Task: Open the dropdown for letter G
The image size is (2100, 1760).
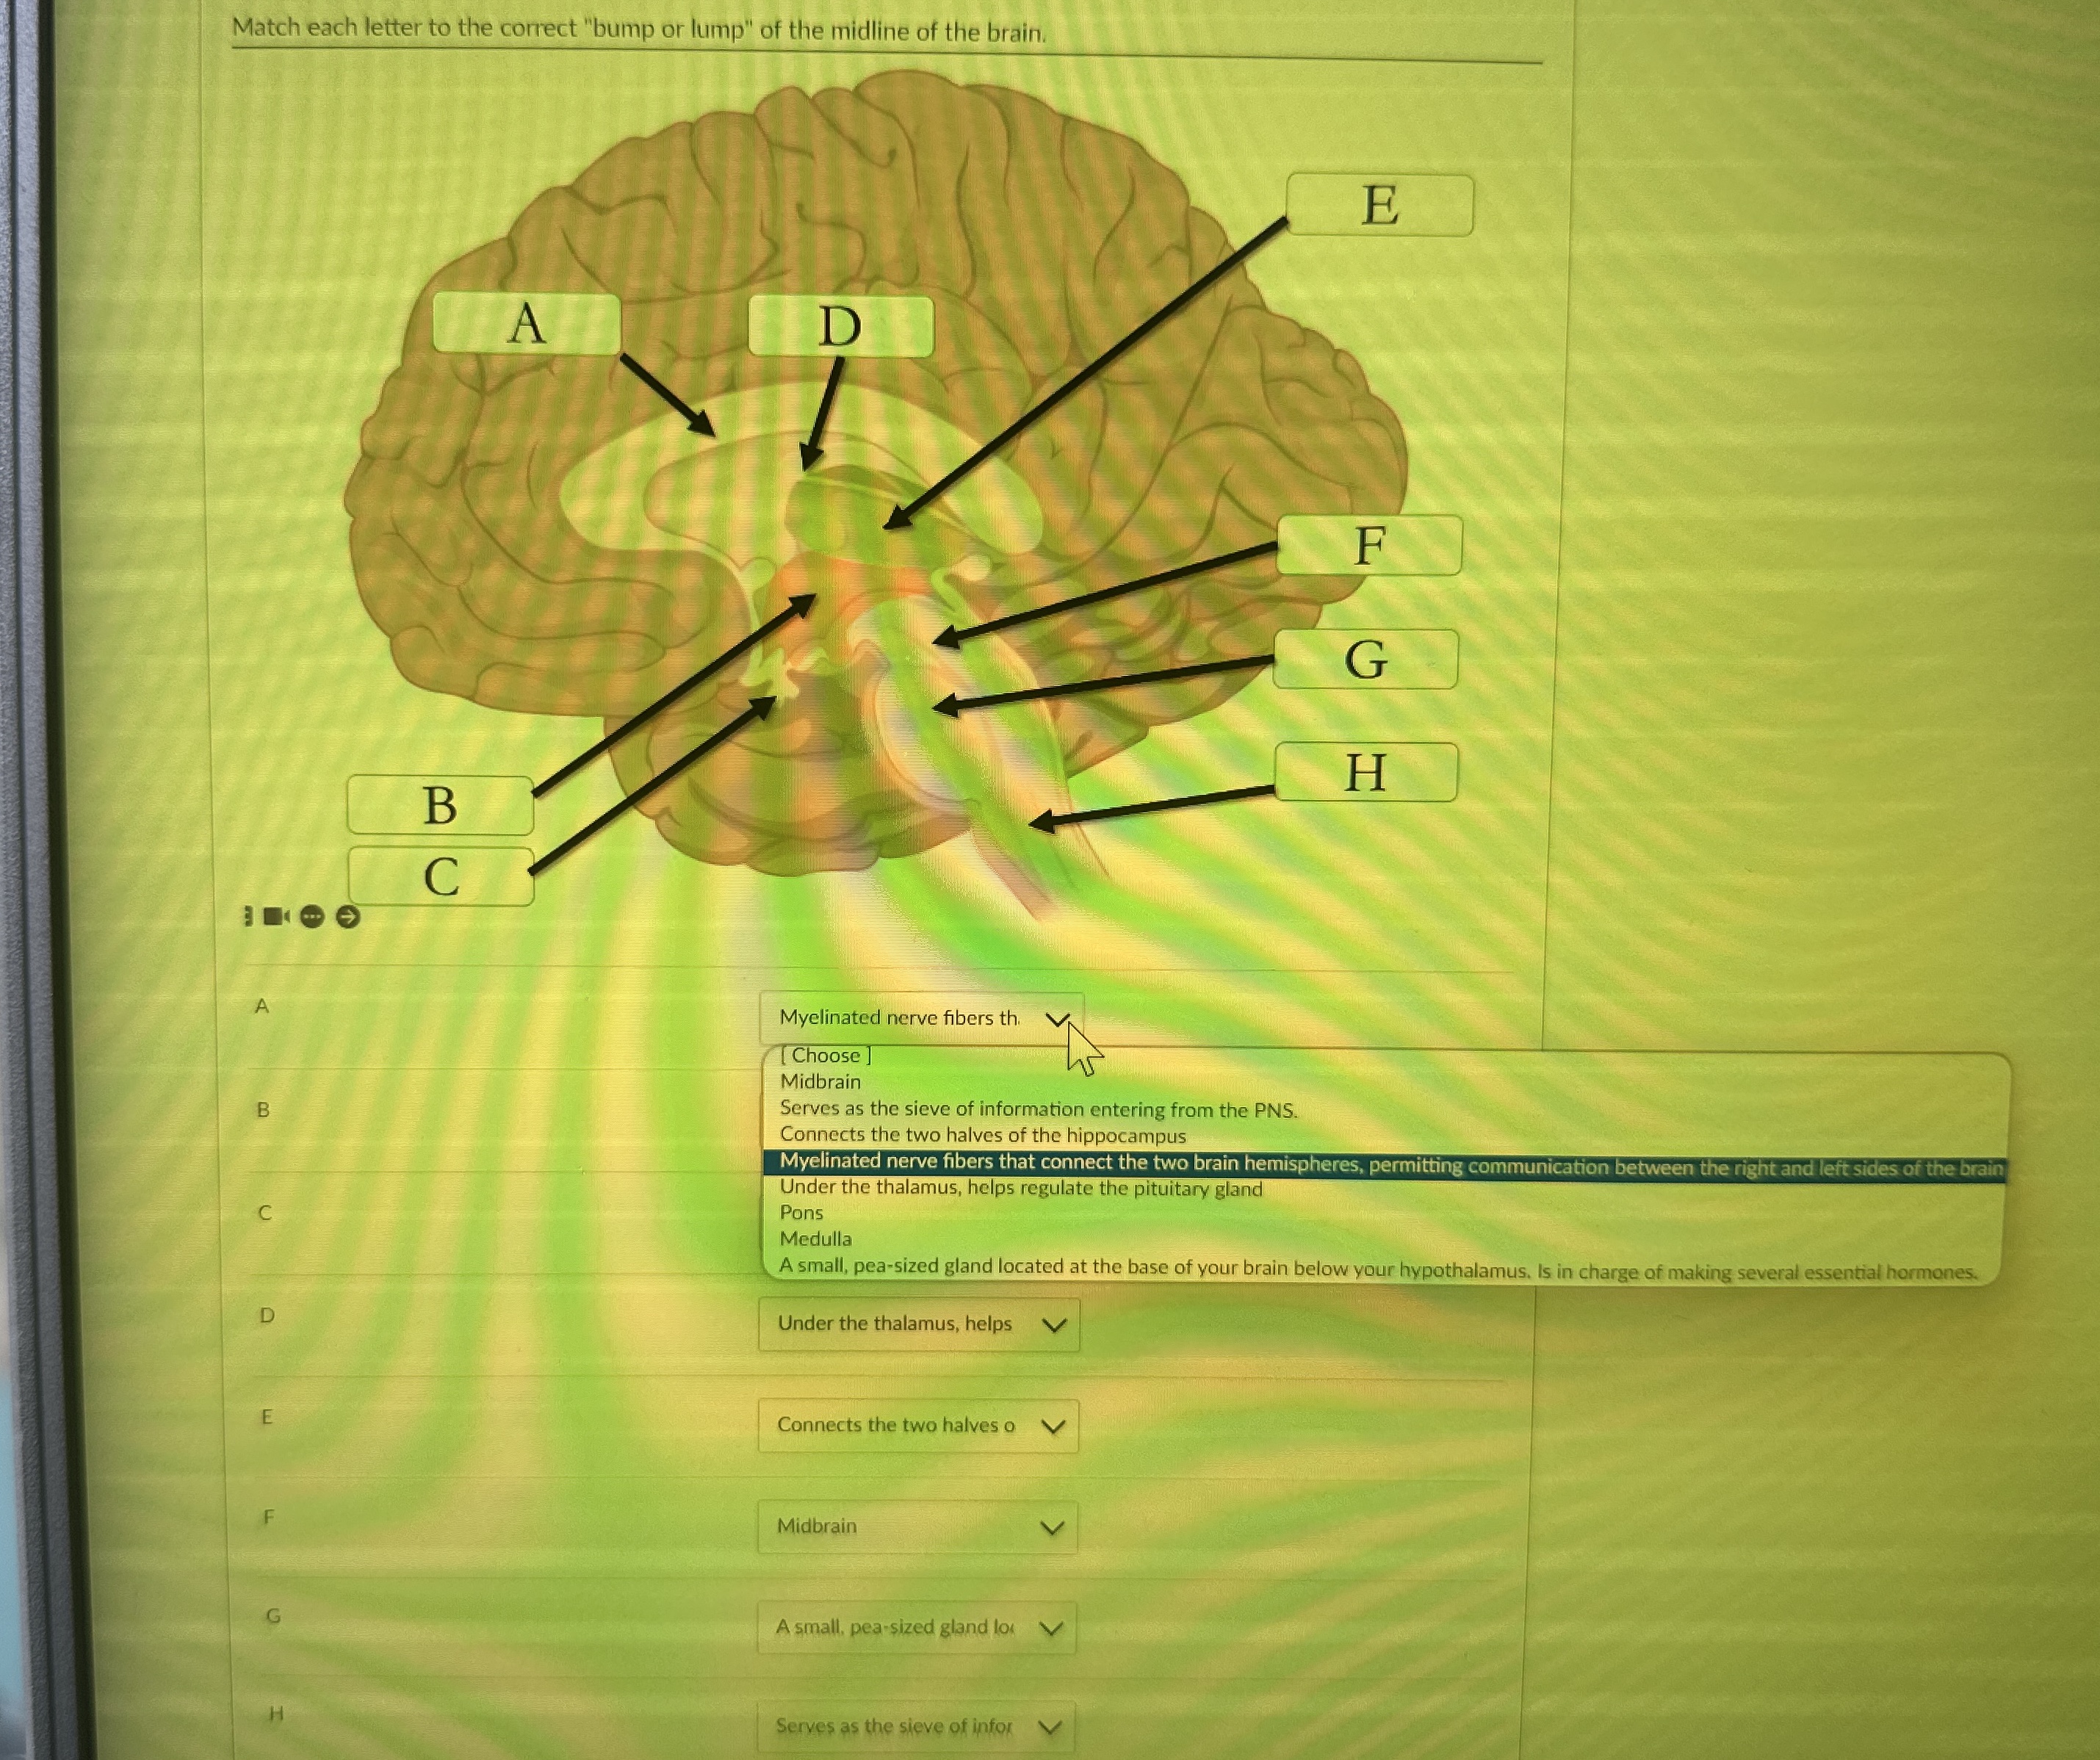Action: 916,1627
